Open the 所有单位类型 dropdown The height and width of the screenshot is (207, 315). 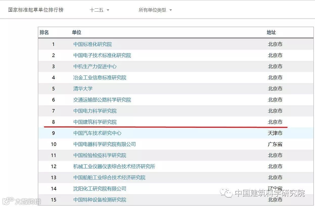tap(155, 10)
